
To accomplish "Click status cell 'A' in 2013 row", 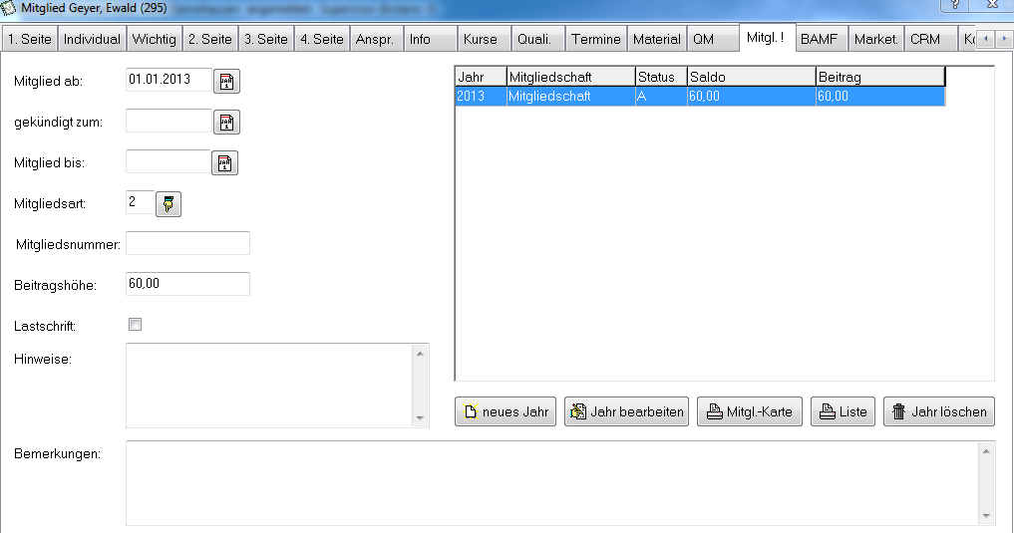I will [661, 97].
